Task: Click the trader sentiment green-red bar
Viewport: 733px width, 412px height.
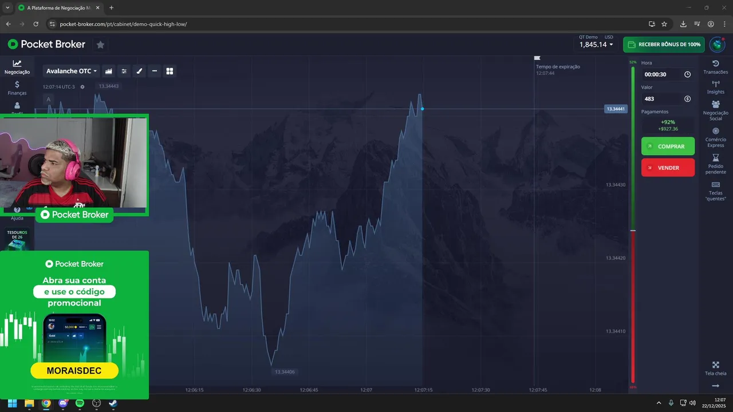Action: pos(633,225)
